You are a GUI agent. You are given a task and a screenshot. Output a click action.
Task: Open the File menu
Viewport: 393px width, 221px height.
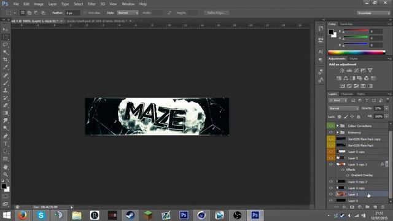click(16, 4)
